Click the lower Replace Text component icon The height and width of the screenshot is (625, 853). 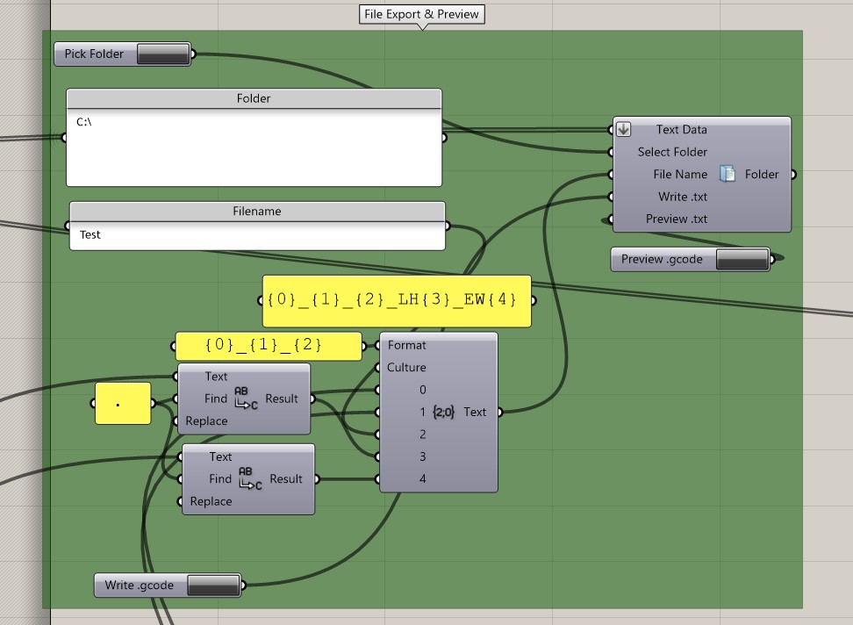point(250,478)
